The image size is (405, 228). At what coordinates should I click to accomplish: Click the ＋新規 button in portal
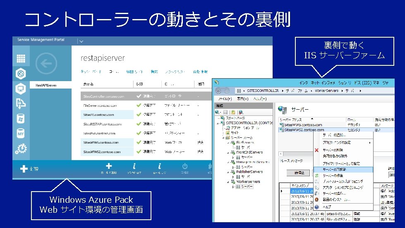point(29,168)
